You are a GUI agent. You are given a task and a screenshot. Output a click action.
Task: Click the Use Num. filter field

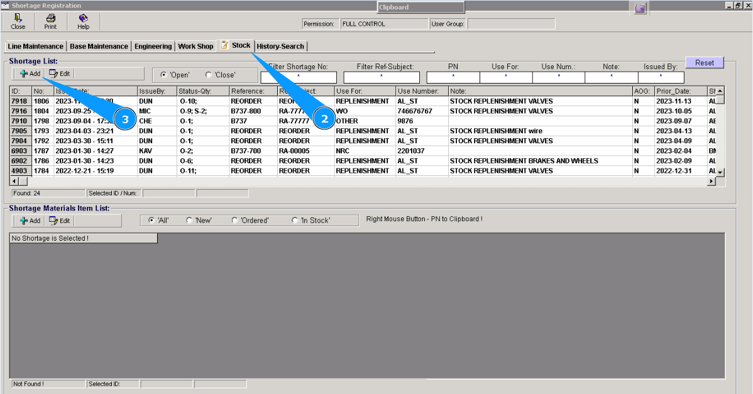pos(559,77)
